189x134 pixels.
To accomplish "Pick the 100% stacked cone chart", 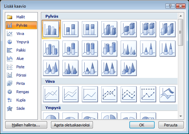I will click(x=167, y=48).
